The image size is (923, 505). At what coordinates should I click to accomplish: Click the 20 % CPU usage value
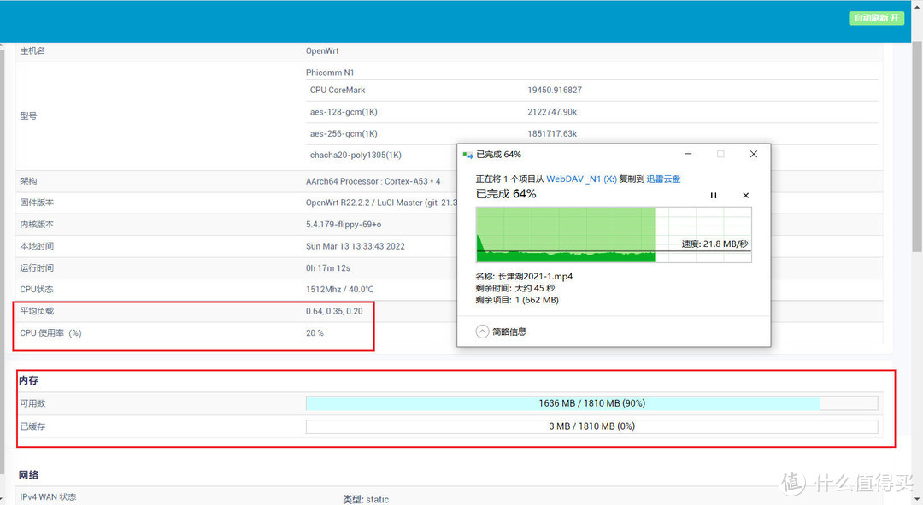click(x=315, y=333)
